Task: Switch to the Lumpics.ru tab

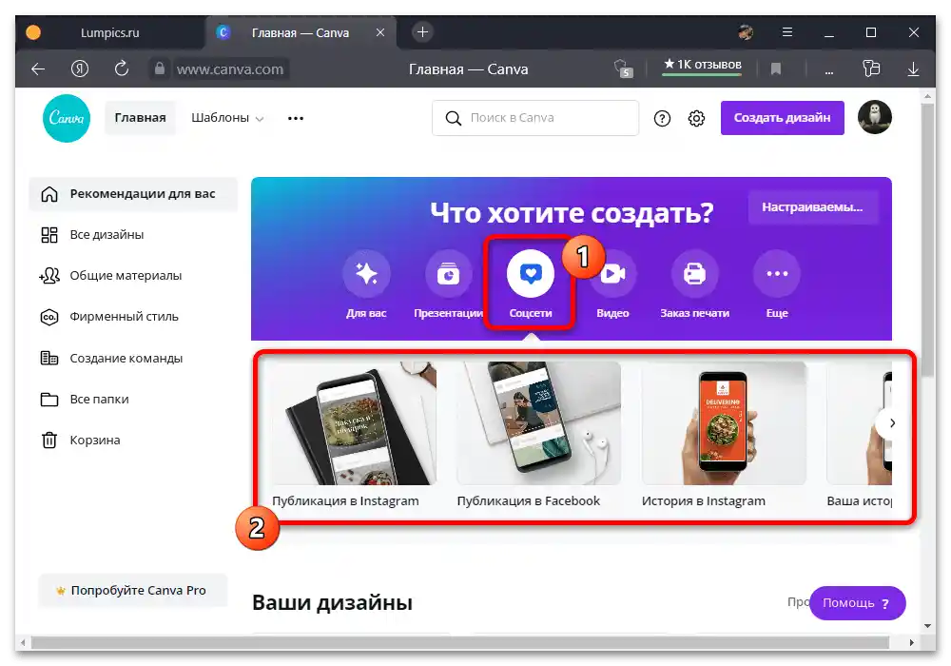Action: 109,32
